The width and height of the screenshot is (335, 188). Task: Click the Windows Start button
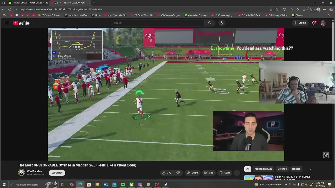4,185
